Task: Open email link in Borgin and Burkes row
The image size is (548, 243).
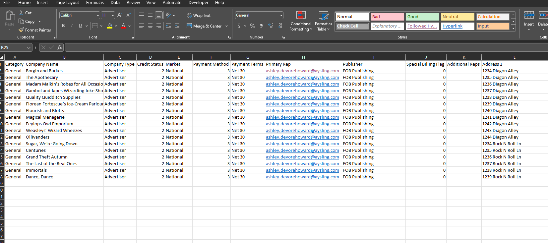Action: [302, 71]
